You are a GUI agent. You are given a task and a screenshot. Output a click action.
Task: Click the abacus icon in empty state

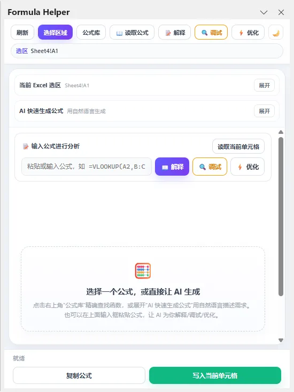point(143,271)
